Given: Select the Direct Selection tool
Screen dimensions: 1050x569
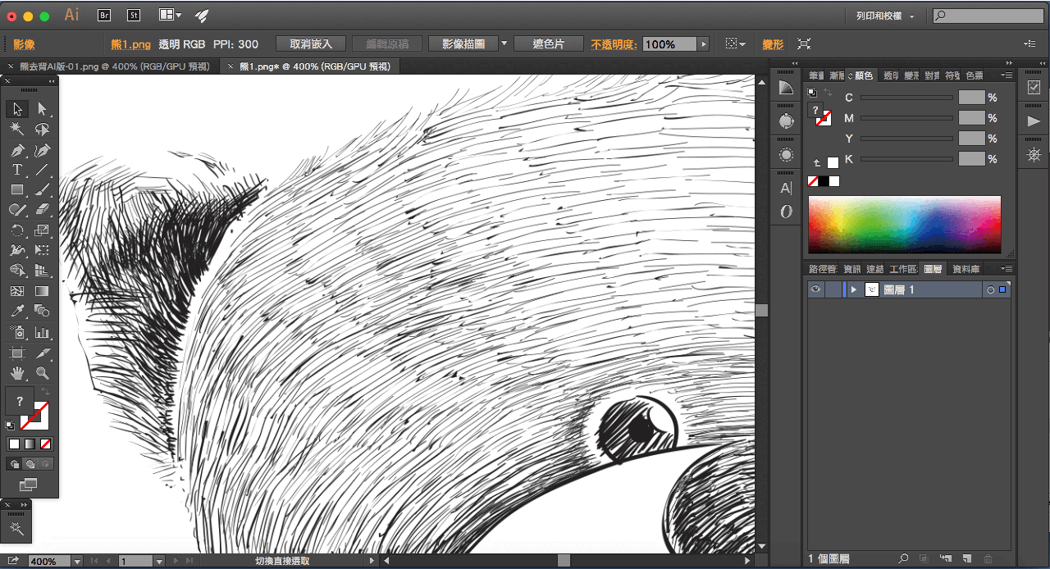Looking at the screenshot, I should pos(42,109).
